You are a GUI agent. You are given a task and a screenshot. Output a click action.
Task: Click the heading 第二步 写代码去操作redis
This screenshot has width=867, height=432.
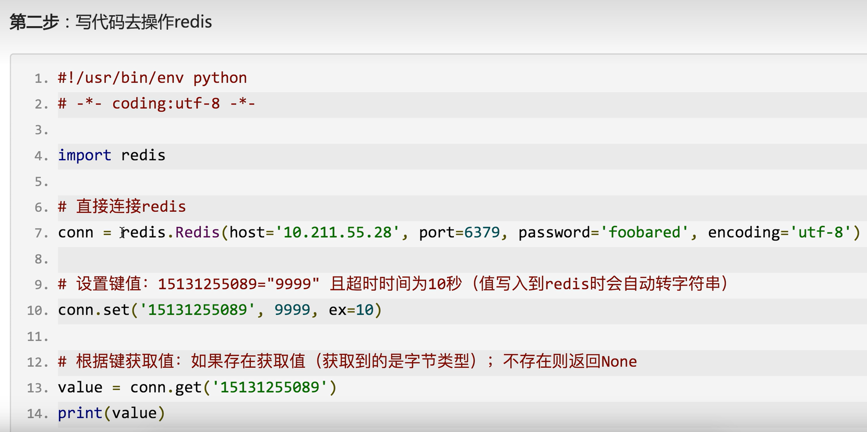pos(111,22)
